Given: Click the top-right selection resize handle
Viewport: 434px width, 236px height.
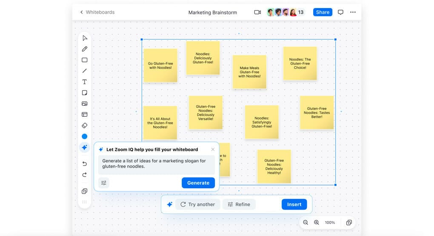Looking at the screenshot, I should pos(335,39).
